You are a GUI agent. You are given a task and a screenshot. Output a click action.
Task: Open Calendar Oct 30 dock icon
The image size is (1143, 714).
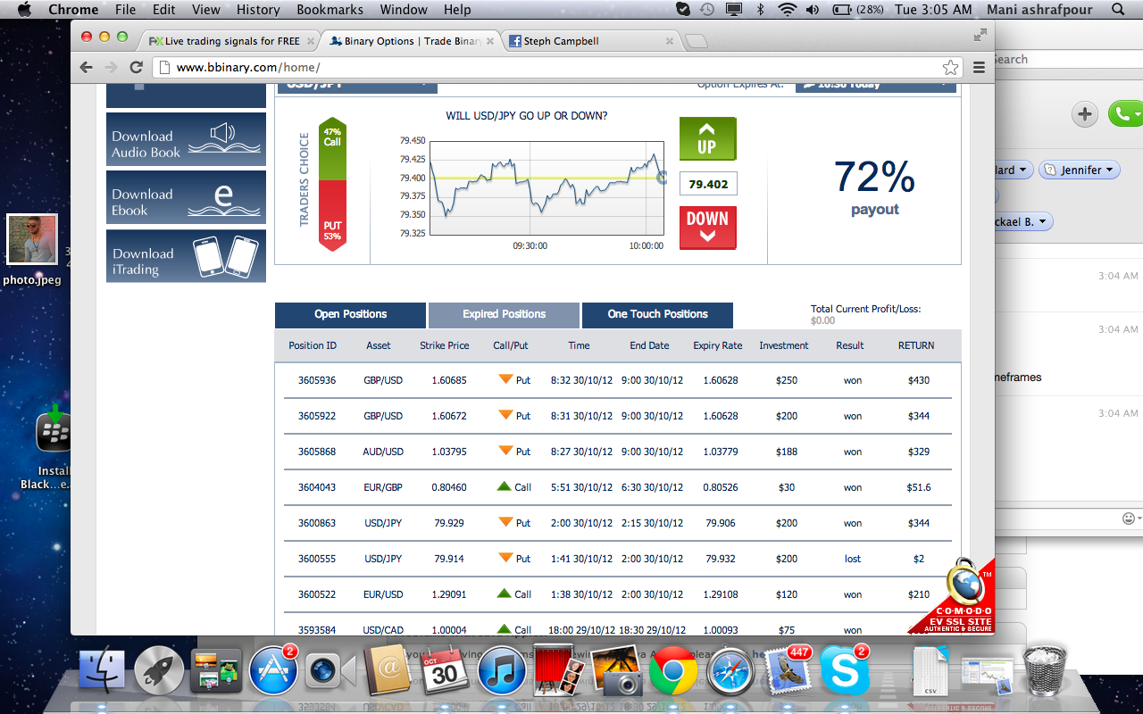pyautogui.click(x=445, y=671)
